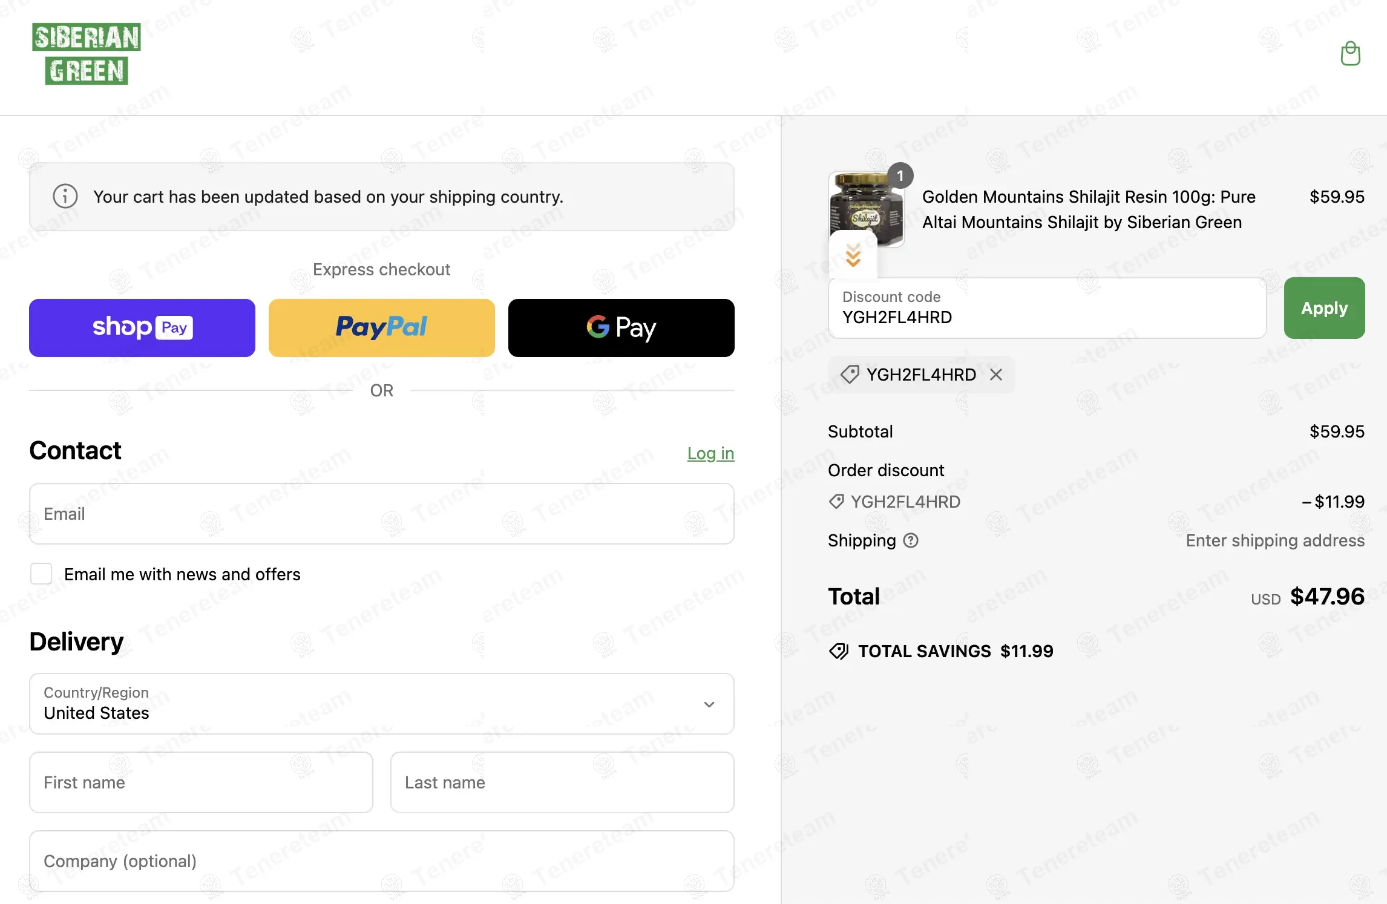Follow the Log in link

[710, 453]
